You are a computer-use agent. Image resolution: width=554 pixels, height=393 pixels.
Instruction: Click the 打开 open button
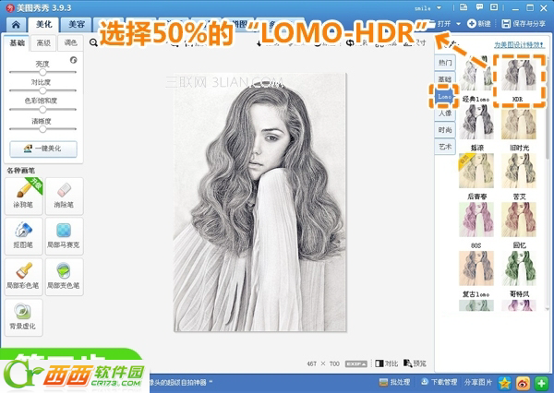[440, 24]
